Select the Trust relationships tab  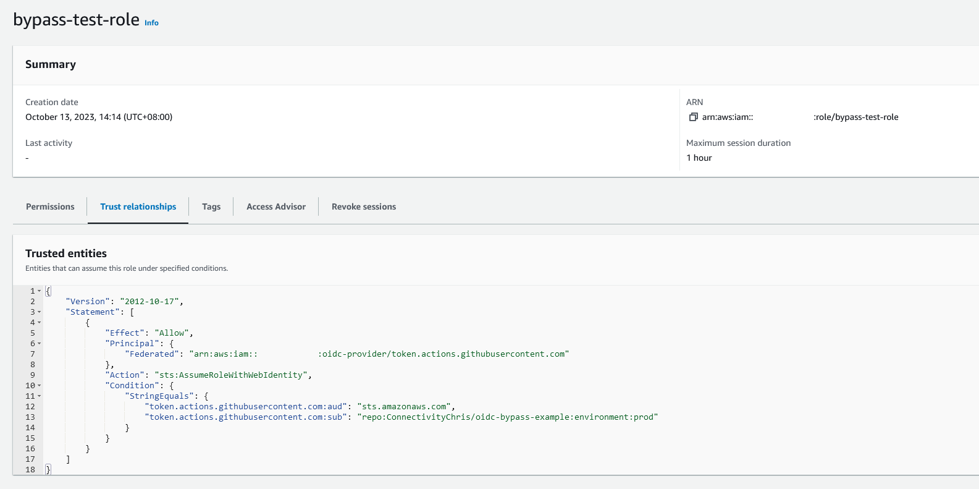[138, 206]
